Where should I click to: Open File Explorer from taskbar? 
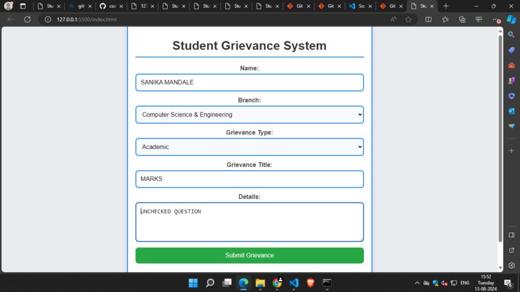point(261,283)
